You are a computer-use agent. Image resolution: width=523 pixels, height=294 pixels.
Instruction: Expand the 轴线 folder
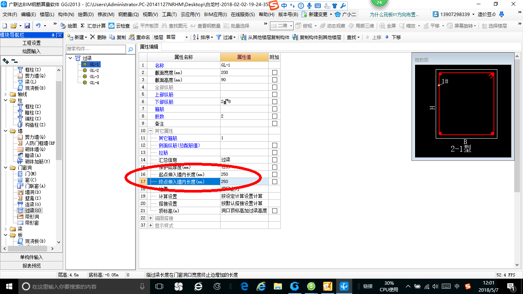6,94
